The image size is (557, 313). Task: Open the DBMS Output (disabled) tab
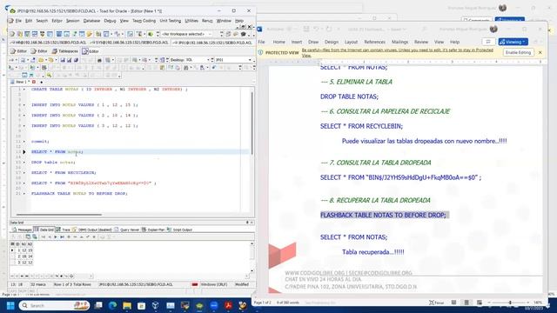tap(92, 230)
